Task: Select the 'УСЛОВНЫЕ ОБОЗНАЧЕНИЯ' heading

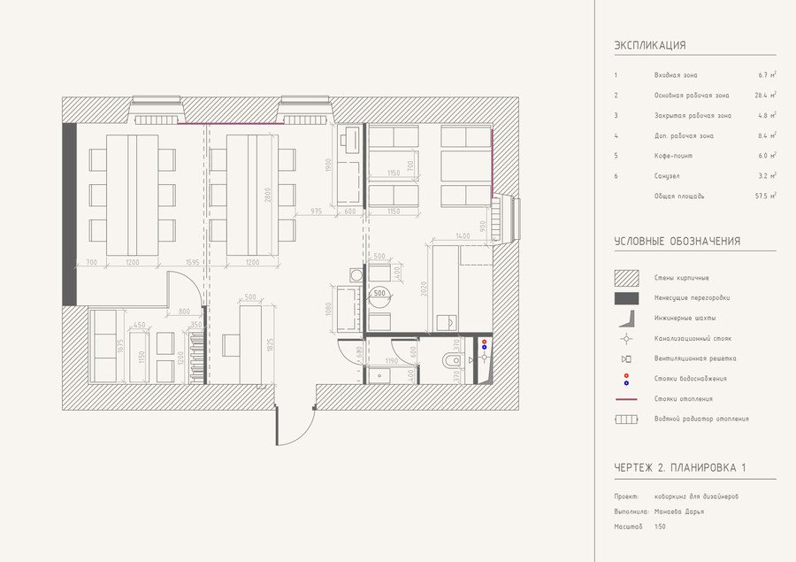Action: pyautogui.click(x=677, y=242)
